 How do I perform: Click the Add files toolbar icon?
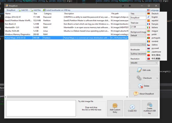(x=31, y=10)
